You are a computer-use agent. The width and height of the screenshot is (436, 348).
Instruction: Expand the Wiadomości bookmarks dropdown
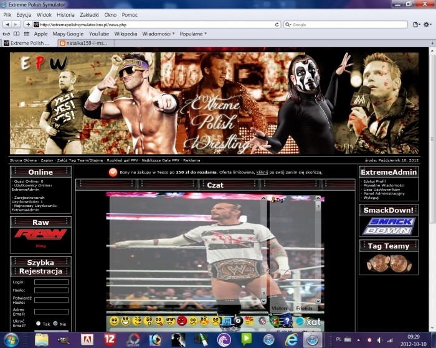click(158, 34)
